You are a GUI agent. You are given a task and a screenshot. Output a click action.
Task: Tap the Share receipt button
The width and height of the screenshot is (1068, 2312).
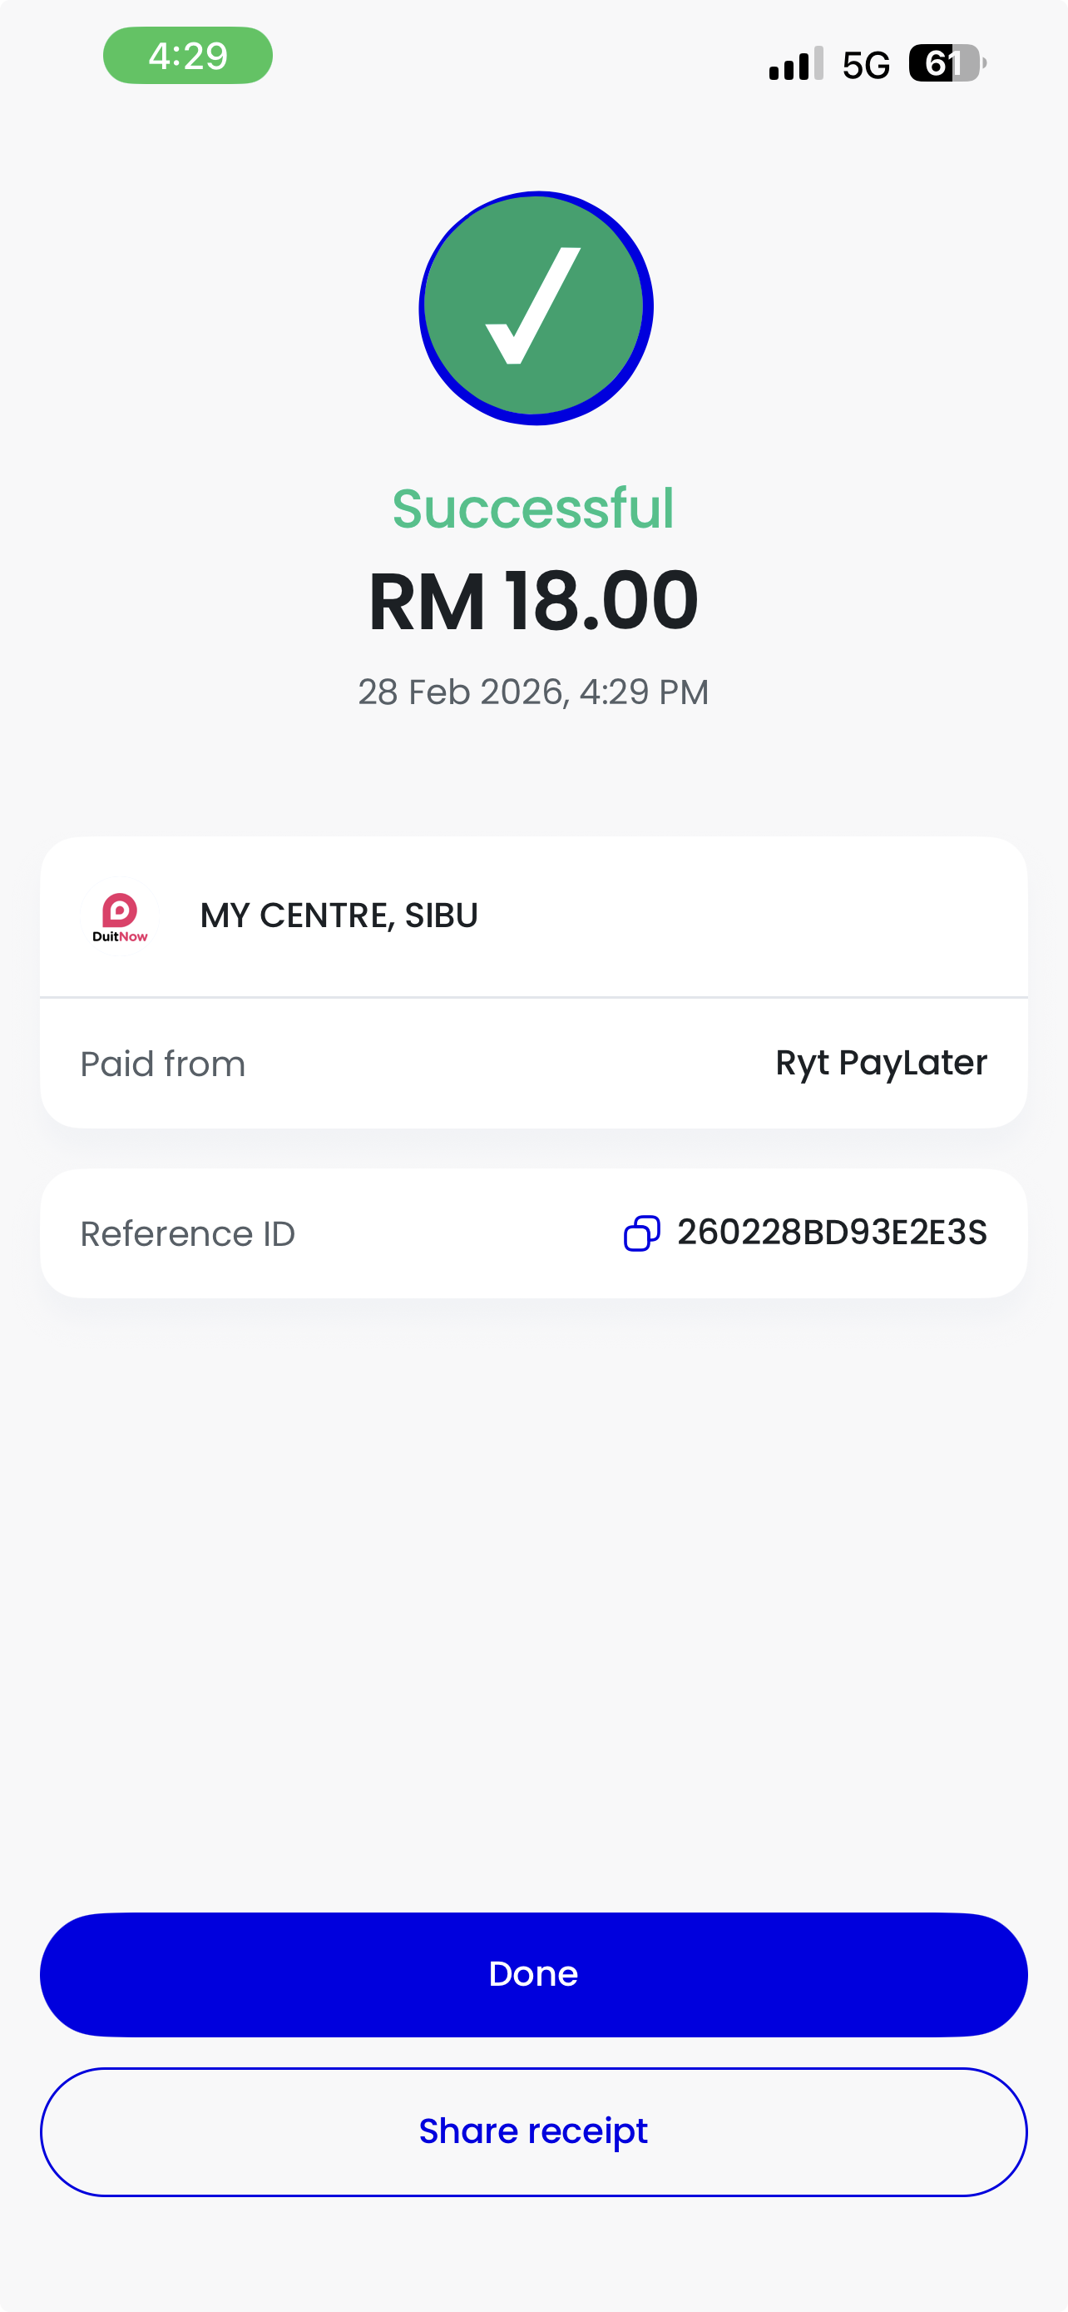[x=533, y=2131]
